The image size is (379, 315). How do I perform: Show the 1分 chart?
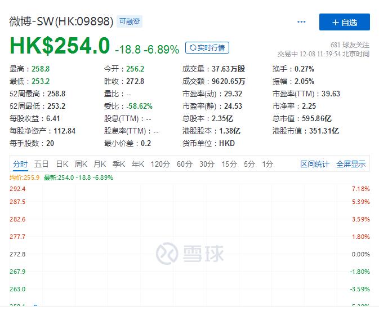[267, 164]
